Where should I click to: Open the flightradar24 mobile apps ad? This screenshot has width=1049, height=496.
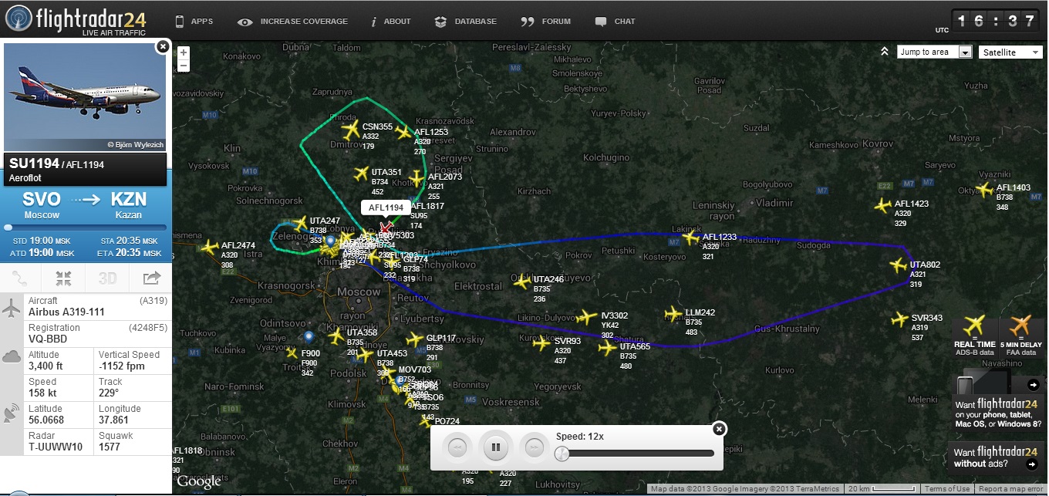pos(998,402)
